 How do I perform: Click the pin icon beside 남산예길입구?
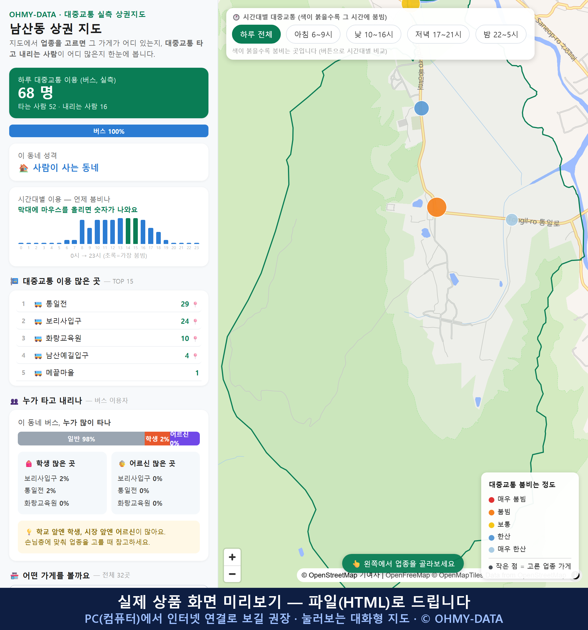195,356
